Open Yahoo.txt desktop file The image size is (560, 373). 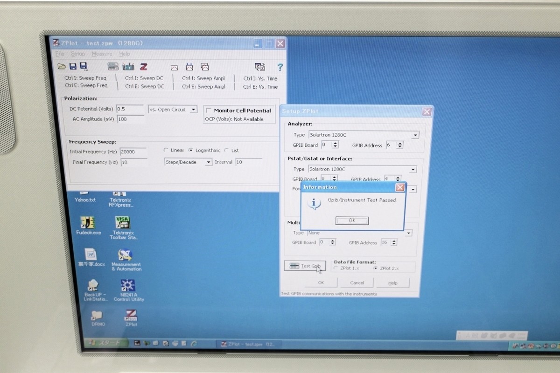85,197
